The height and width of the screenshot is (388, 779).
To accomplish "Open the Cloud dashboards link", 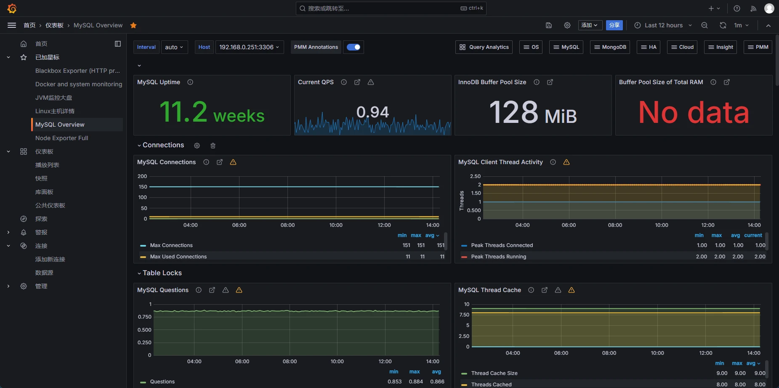I will coord(682,47).
